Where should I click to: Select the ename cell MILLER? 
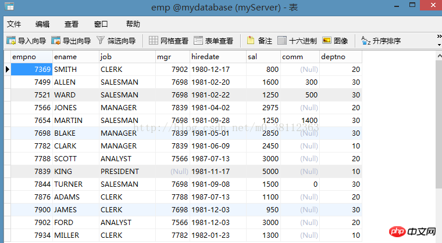click(x=76, y=235)
